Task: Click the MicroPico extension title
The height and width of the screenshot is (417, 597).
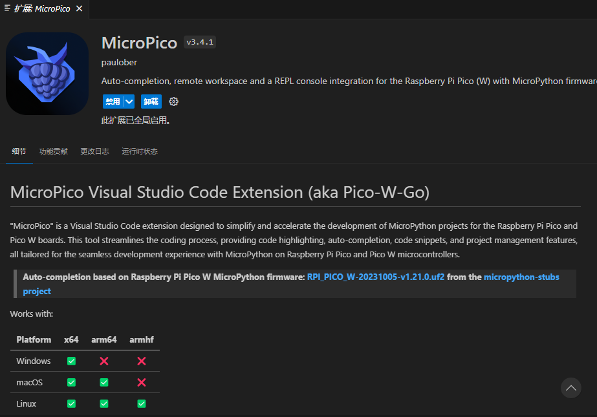Action: pyautogui.click(x=139, y=43)
